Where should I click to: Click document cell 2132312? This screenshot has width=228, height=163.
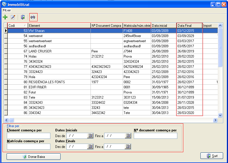[107, 56]
